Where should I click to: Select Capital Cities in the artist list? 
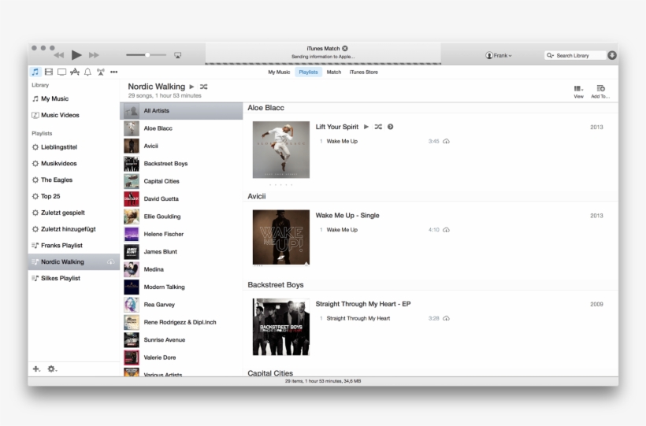click(181, 181)
